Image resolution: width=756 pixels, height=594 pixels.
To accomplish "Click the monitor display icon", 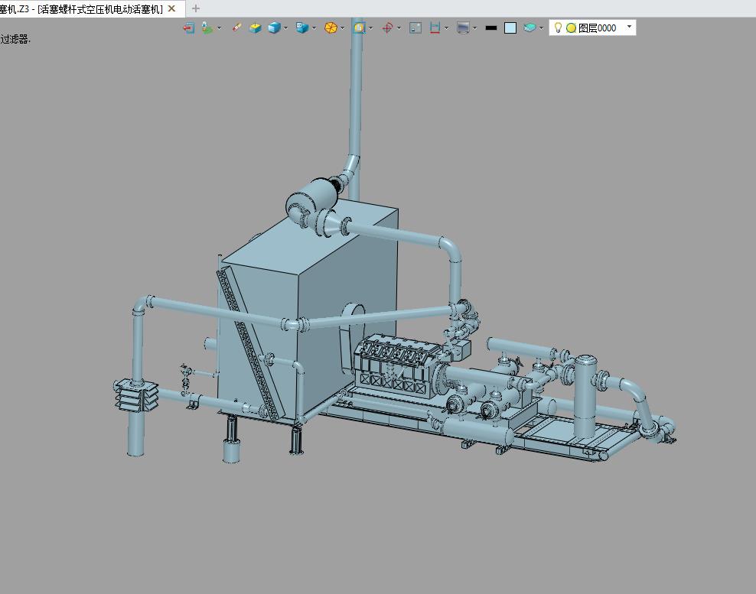I will [463, 28].
